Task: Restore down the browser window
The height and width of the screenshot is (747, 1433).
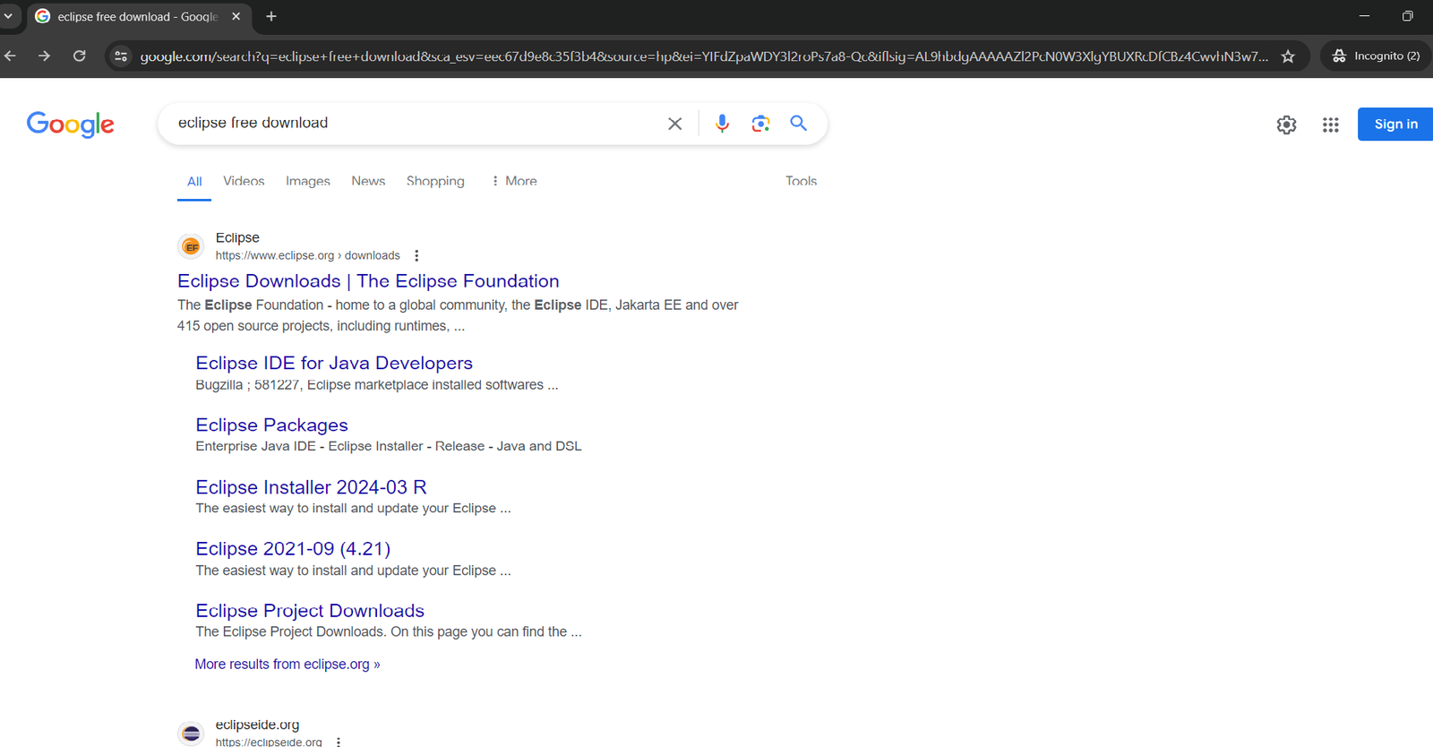Action: click(x=1408, y=16)
